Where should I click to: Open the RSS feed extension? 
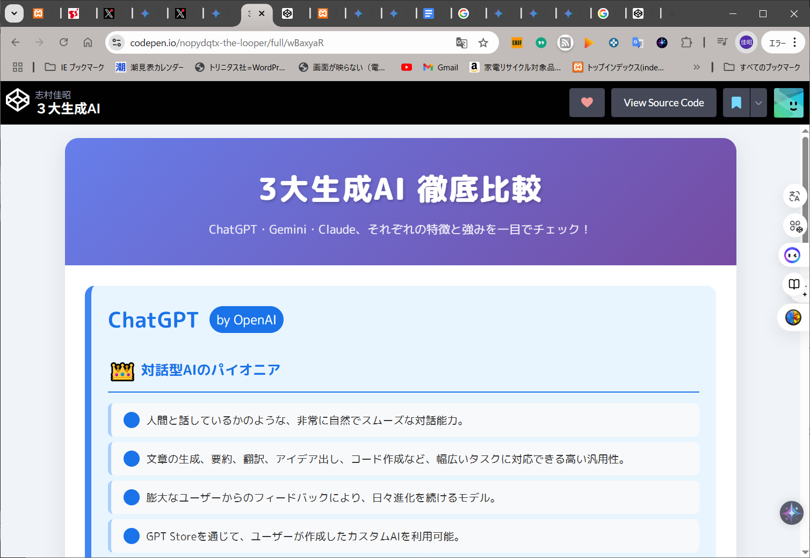pyautogui.click(x=565, y=42)
